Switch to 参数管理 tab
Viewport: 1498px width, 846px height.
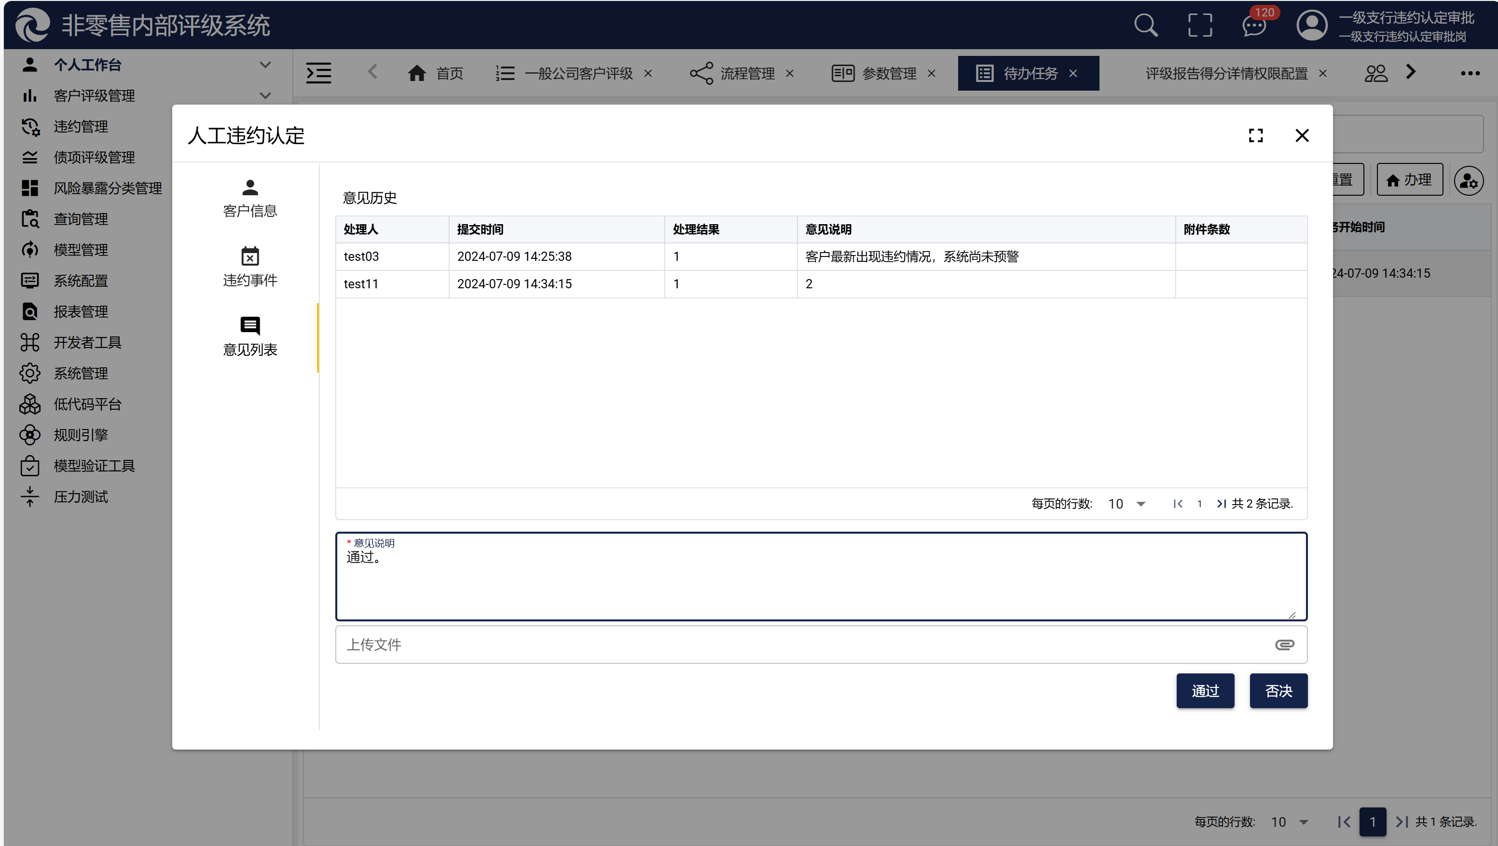coord(888,73)
